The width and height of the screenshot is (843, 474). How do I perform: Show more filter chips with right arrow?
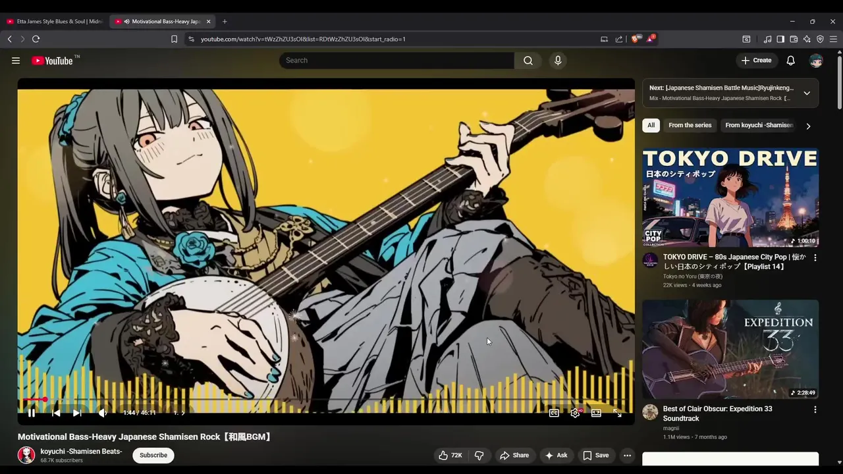(808, 126)
